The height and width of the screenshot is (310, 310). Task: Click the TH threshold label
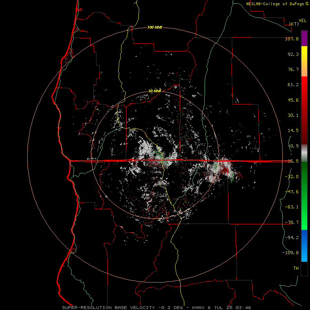296,268
